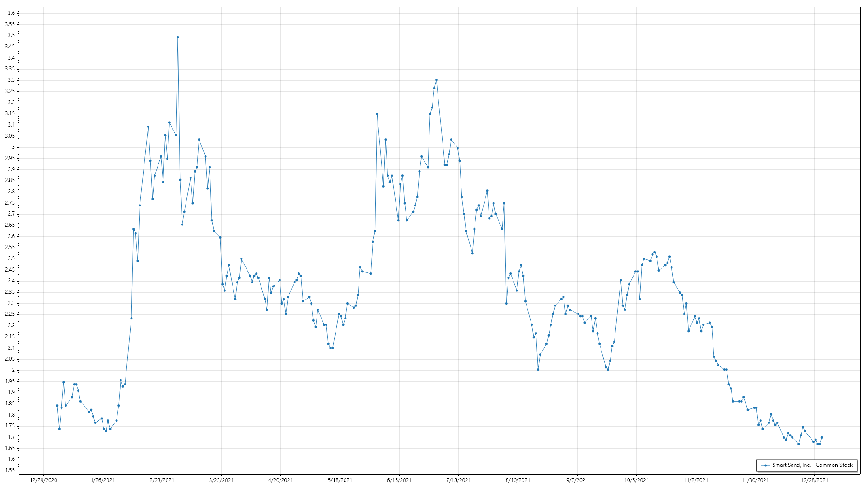Click the 4/20/2021 x-axis date label
This screenshot has width=867, height=488.
coord(280,480)
